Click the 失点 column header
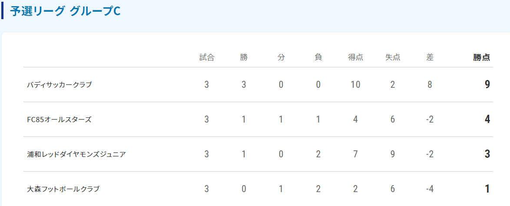This screenshot has height=206, width=510. coord(393,58)
